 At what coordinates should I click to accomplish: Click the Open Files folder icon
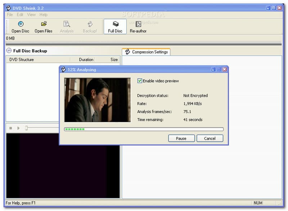pos(44,24)
